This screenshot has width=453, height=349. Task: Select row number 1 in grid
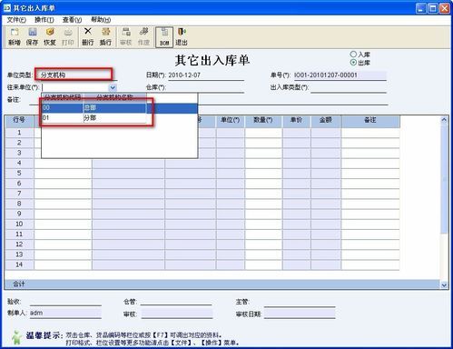(x=19, y=133)
